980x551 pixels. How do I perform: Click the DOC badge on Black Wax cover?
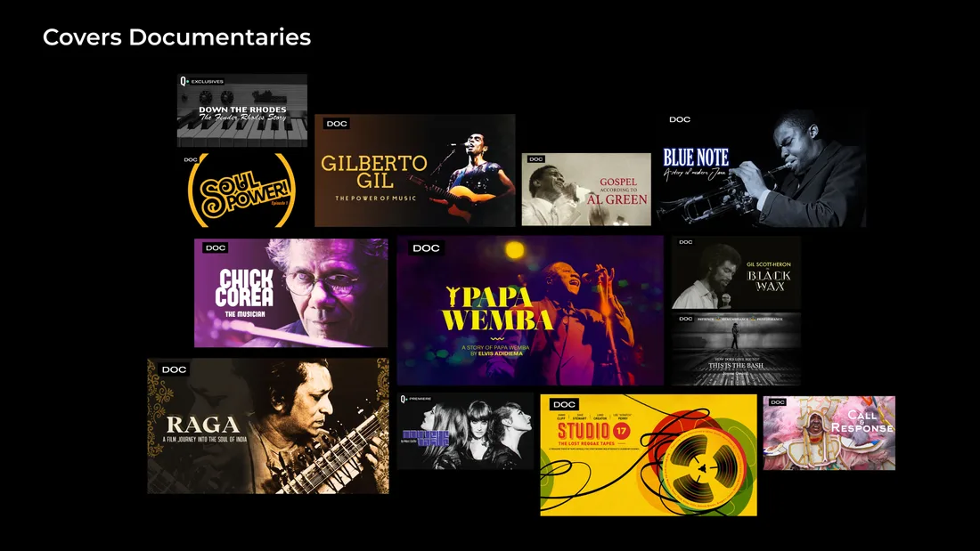[686, 242]
